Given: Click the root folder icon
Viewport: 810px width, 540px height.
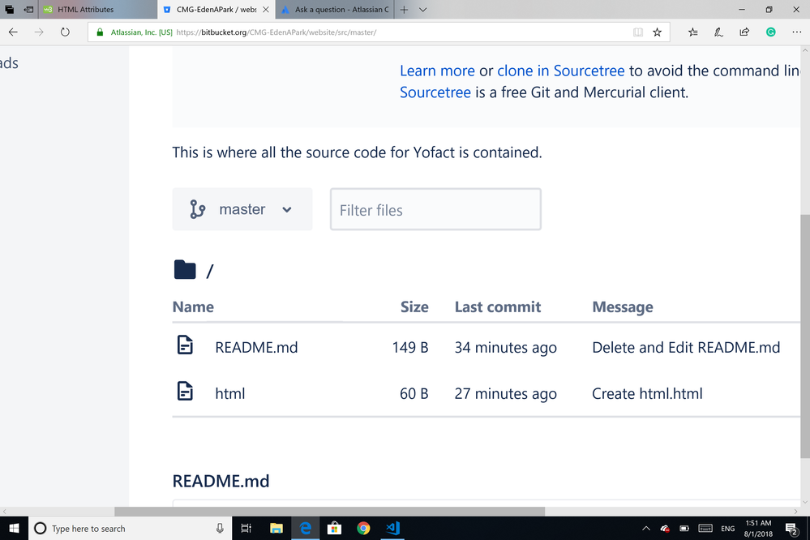Looking at the screenshot, I should [185, 270].
